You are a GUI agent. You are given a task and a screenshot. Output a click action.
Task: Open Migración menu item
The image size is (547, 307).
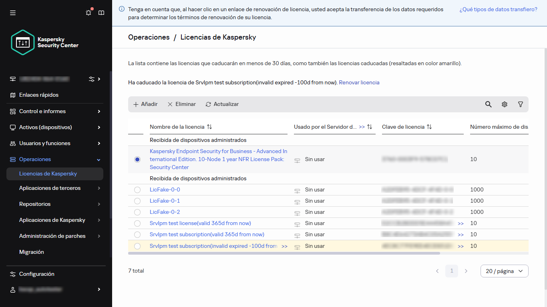click(x=32, y=252)
